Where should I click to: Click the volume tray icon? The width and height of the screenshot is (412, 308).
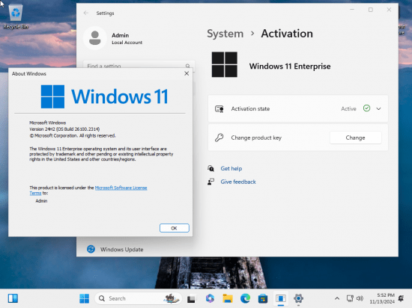pyautogui.click(x=360, y=298)
